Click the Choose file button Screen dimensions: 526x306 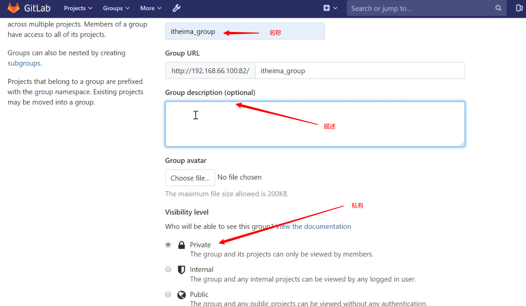tap(190, 178)
